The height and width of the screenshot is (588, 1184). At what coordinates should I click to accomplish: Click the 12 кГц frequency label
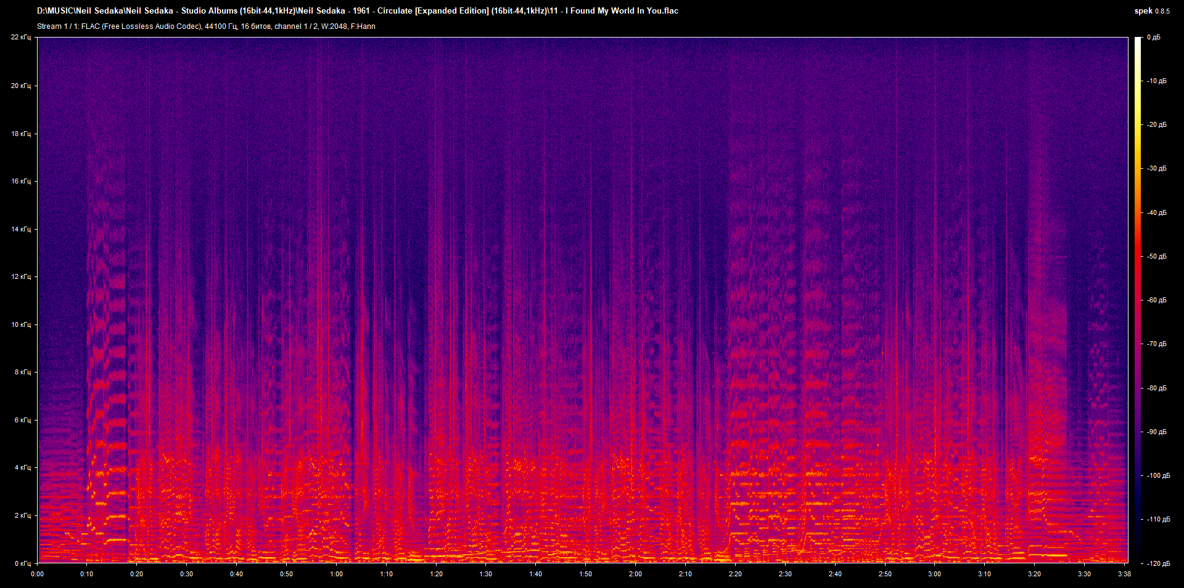(21, 276)
